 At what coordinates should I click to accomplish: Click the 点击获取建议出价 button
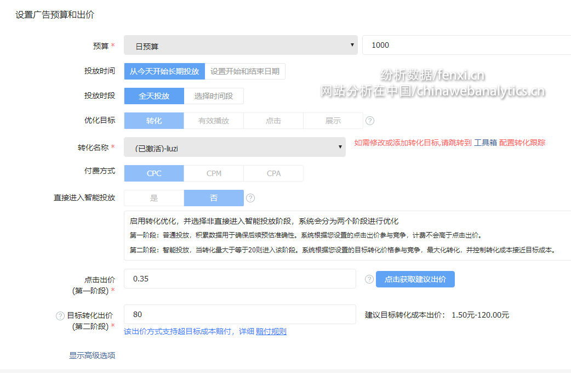pyautogui.click(x=415, y=279)
